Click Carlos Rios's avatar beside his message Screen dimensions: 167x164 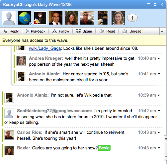(9, 135)
